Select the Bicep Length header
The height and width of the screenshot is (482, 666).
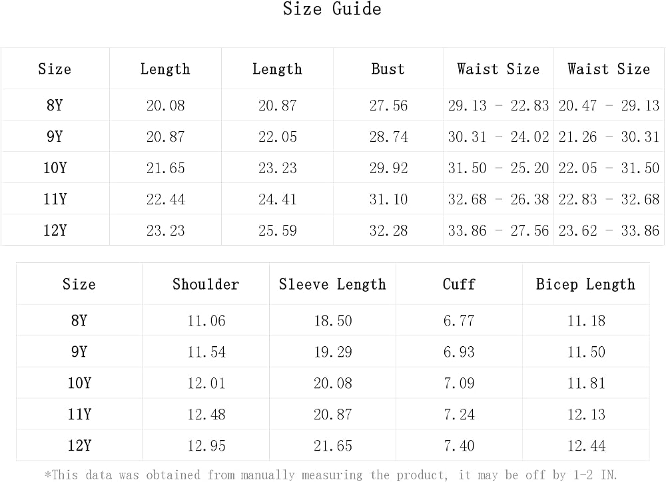585,284
